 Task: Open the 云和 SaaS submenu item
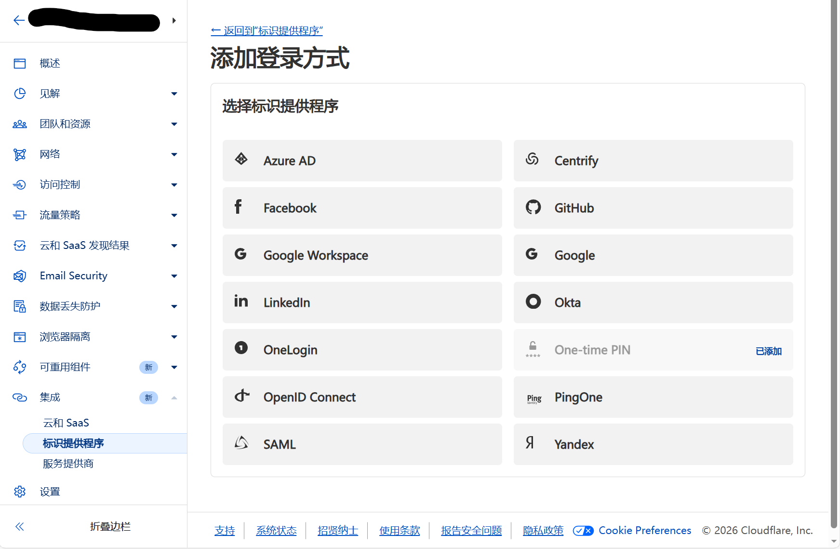[x=66, y=423]
